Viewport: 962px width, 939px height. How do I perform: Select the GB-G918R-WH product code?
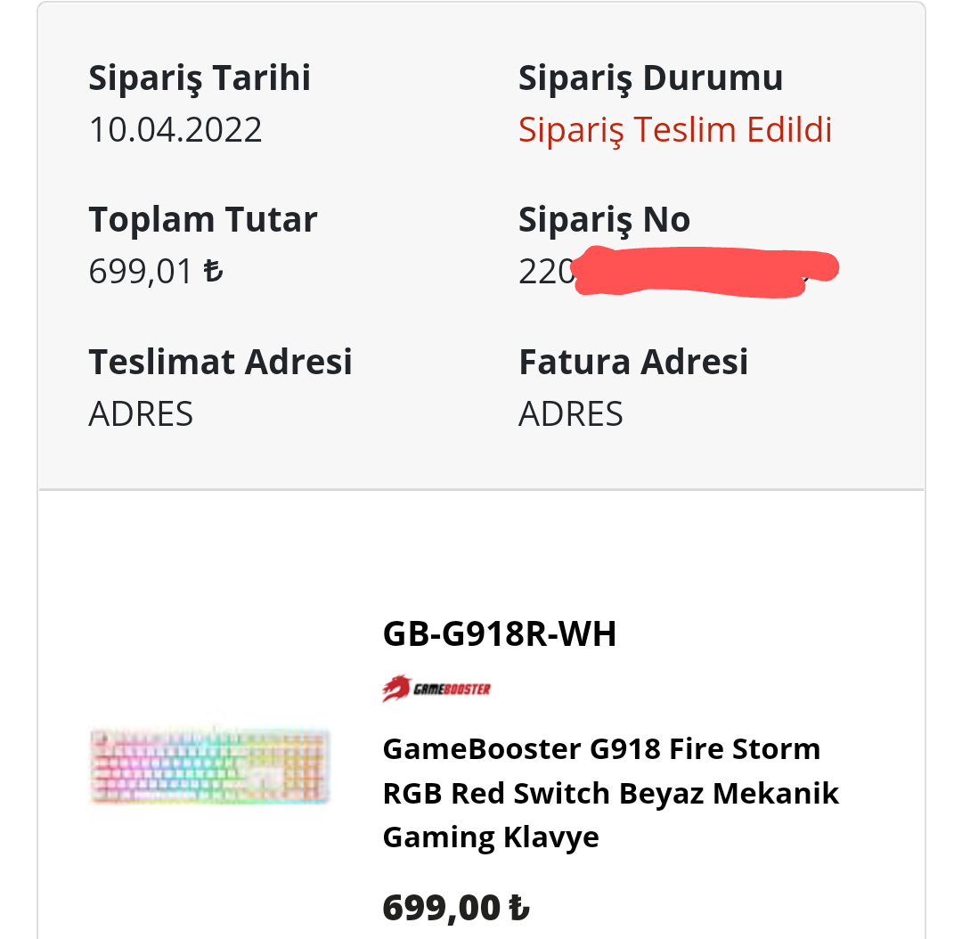pos(499,634)
